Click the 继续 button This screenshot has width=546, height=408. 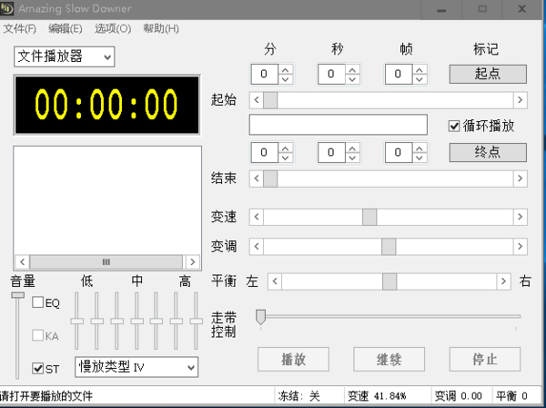(x=389, y=359)
